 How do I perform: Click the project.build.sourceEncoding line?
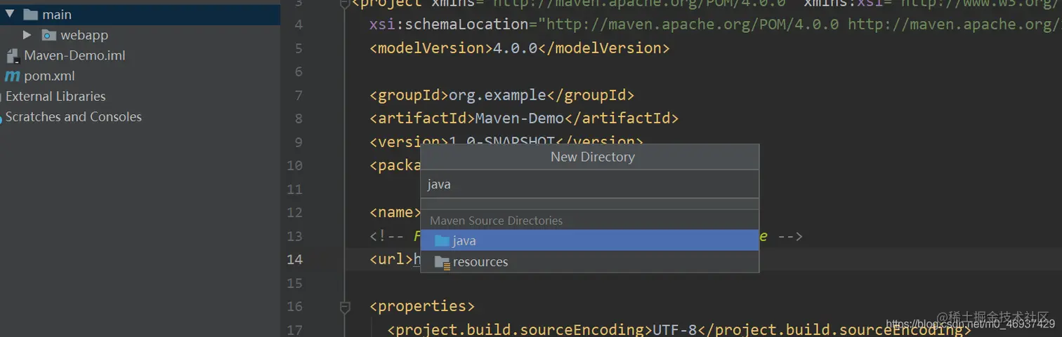point(679,329)
